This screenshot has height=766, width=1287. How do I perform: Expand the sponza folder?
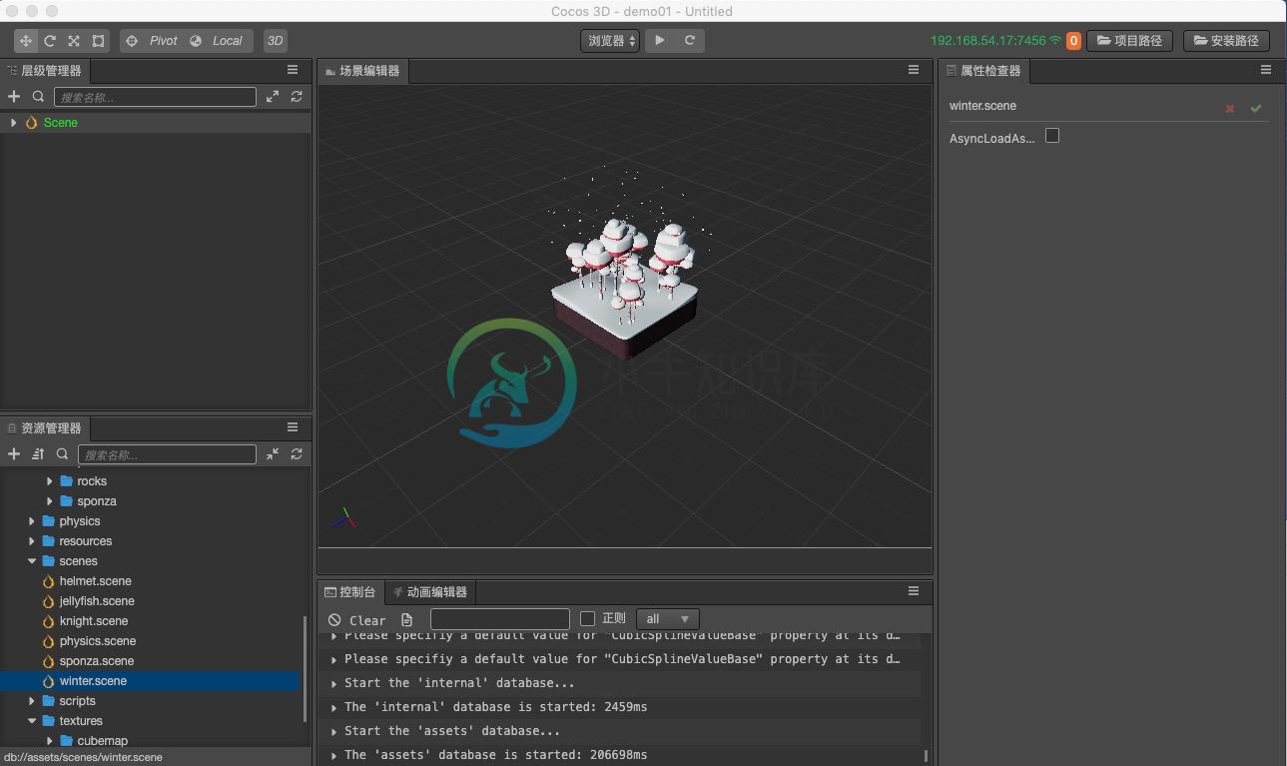tap(50, 501)
